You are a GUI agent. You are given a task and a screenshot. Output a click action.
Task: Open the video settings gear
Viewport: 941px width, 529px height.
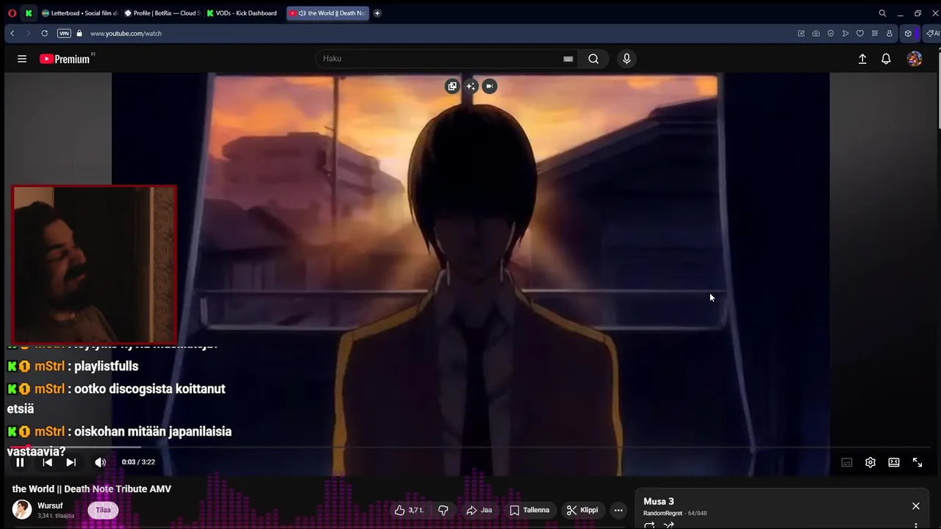click(x=870, y=462)
